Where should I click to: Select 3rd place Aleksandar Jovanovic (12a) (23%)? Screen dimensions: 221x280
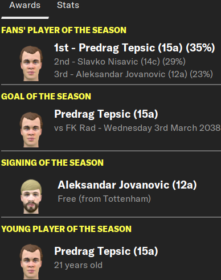133,74
